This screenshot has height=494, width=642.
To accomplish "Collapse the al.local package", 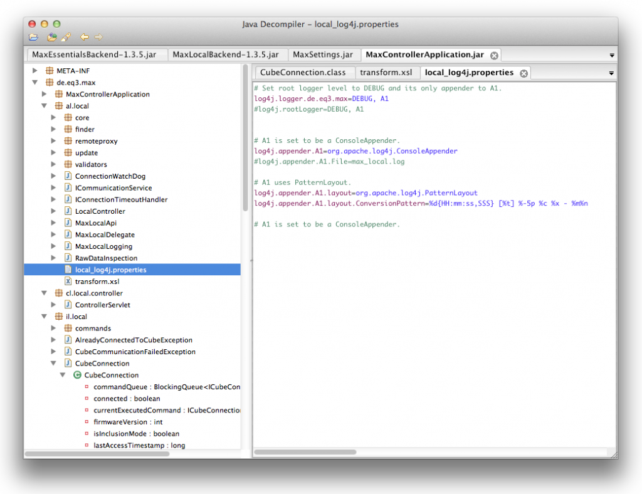I will click(44, 105).
